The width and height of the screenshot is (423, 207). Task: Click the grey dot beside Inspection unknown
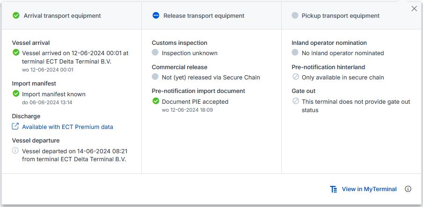[155, 52]
